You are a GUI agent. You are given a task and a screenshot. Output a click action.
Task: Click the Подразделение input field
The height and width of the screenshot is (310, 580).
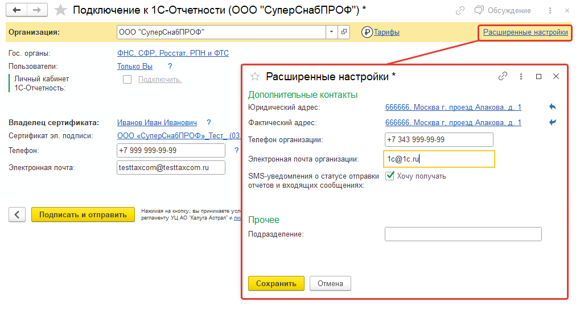(463, 234)
